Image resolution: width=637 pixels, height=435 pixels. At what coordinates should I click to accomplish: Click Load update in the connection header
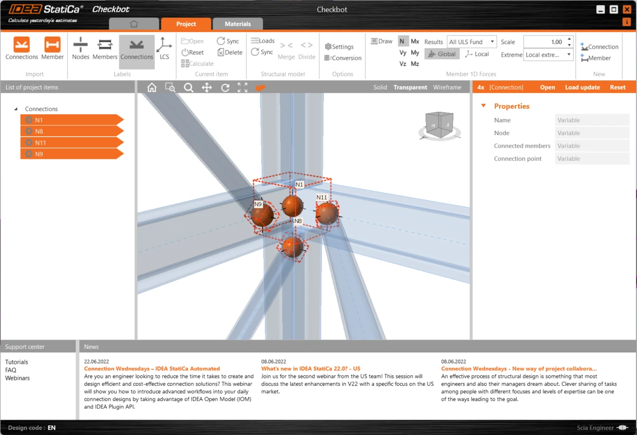[x=582, y=87]
